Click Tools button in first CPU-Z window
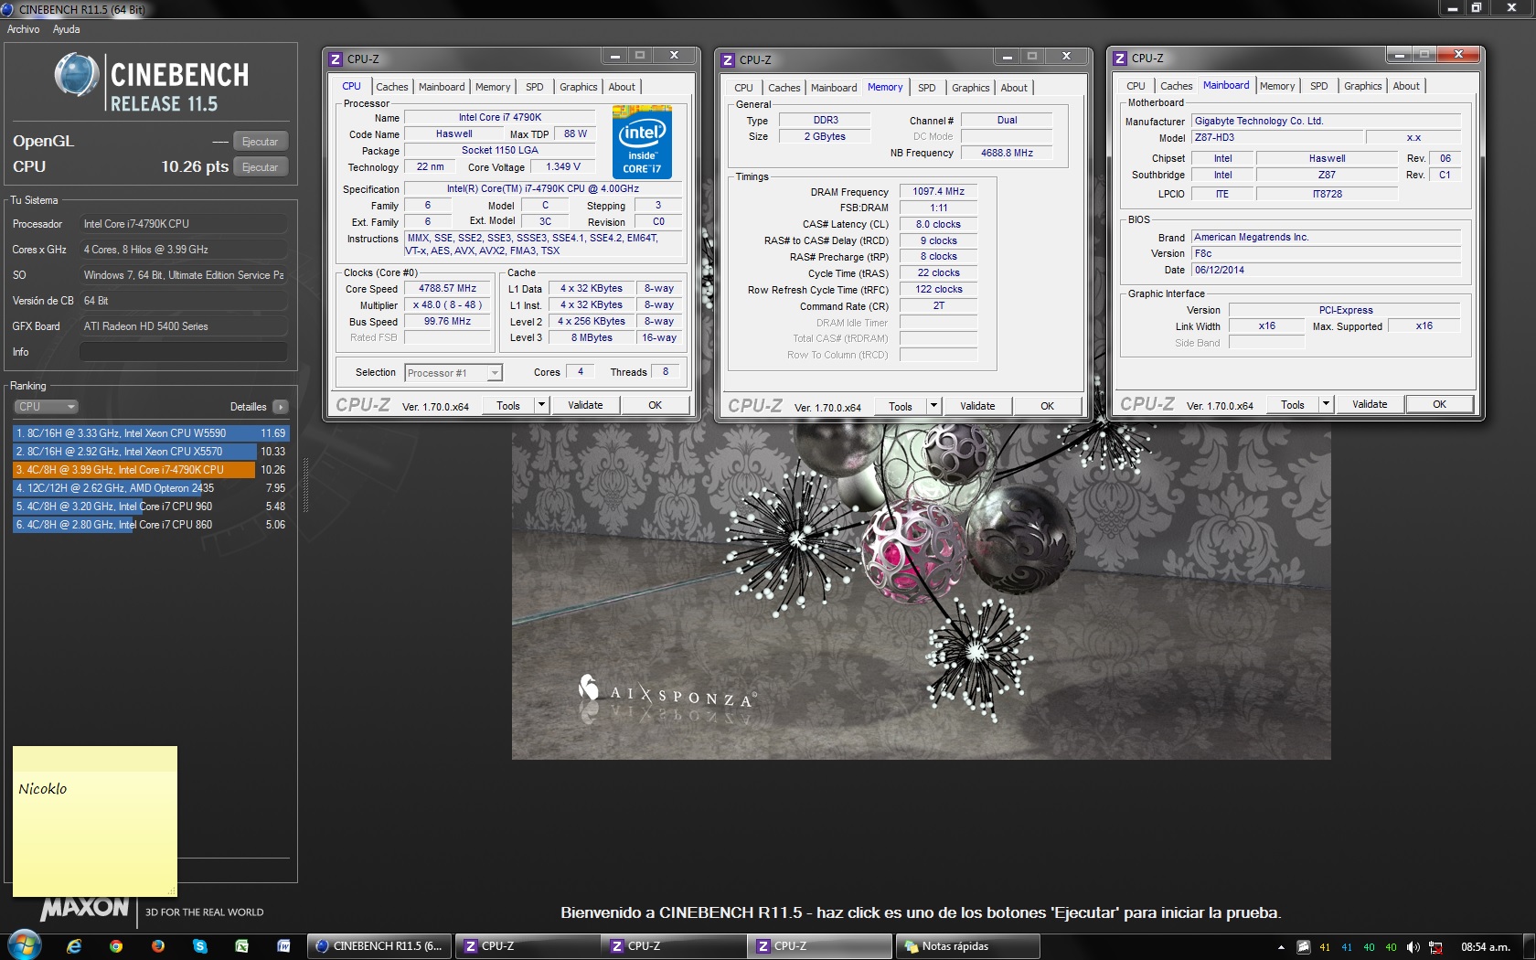 coord(508,406)
